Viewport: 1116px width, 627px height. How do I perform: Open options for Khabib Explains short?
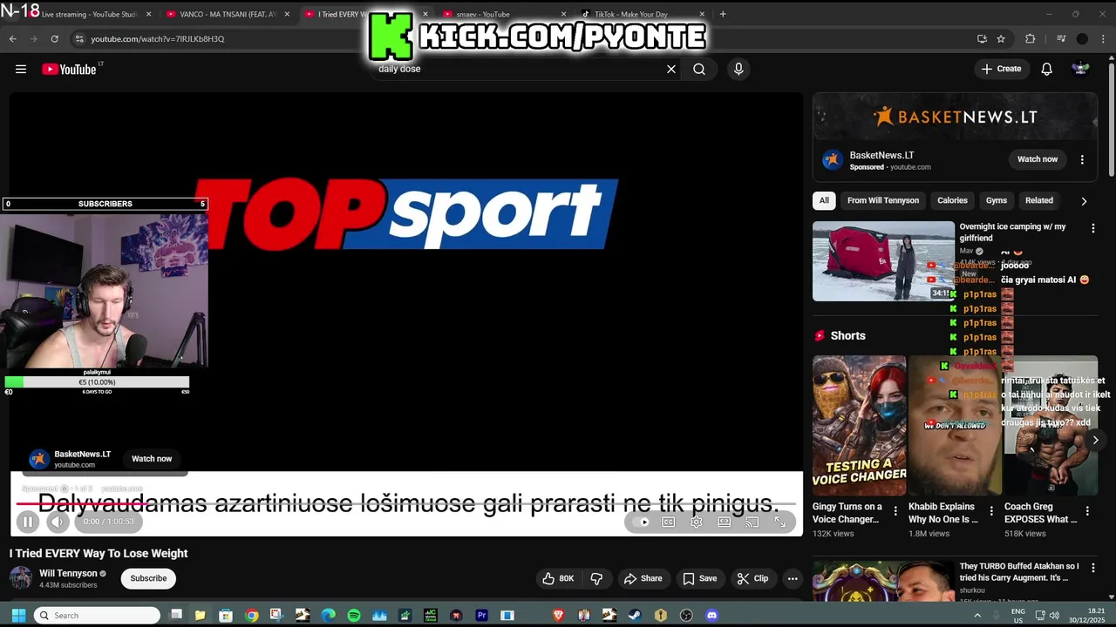click(991, 511)
